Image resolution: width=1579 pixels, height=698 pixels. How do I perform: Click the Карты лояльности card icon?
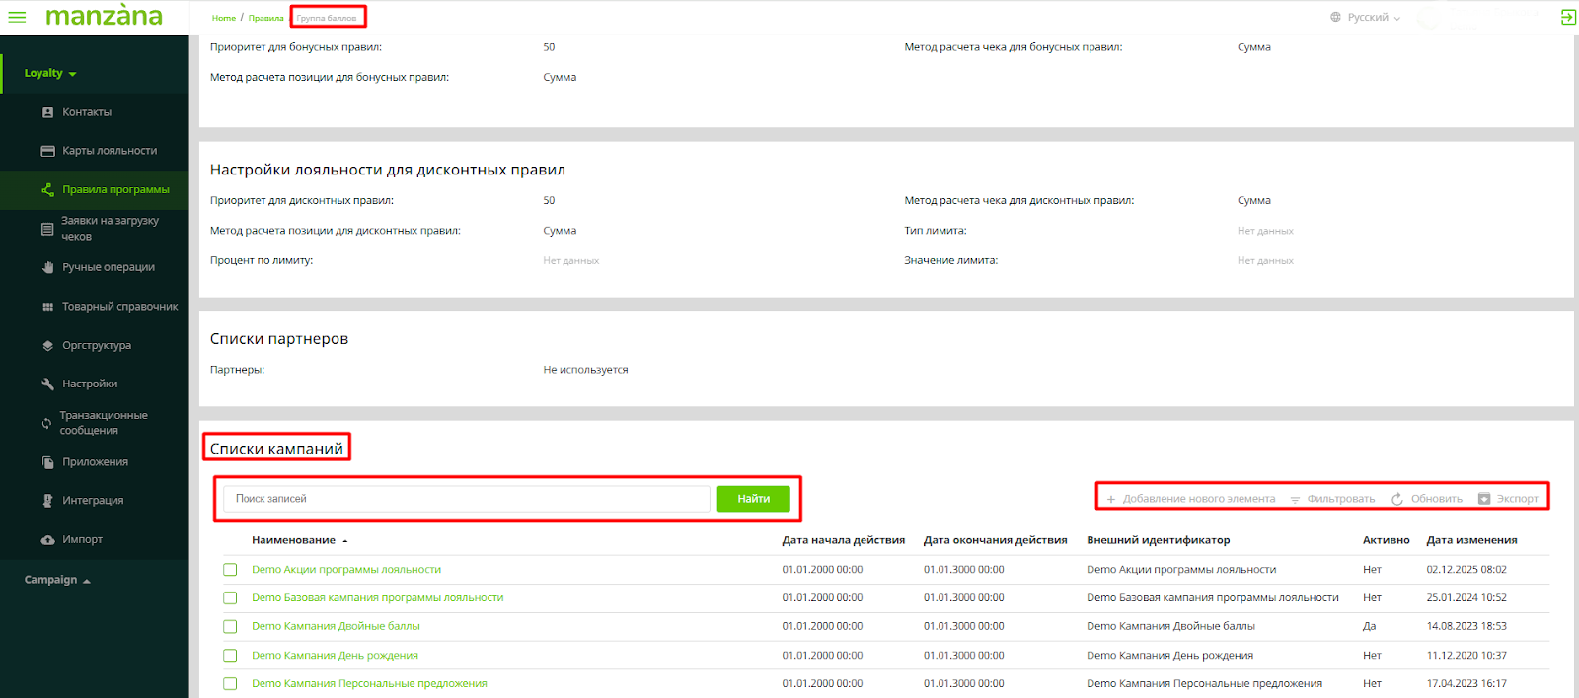pos(47,151)
